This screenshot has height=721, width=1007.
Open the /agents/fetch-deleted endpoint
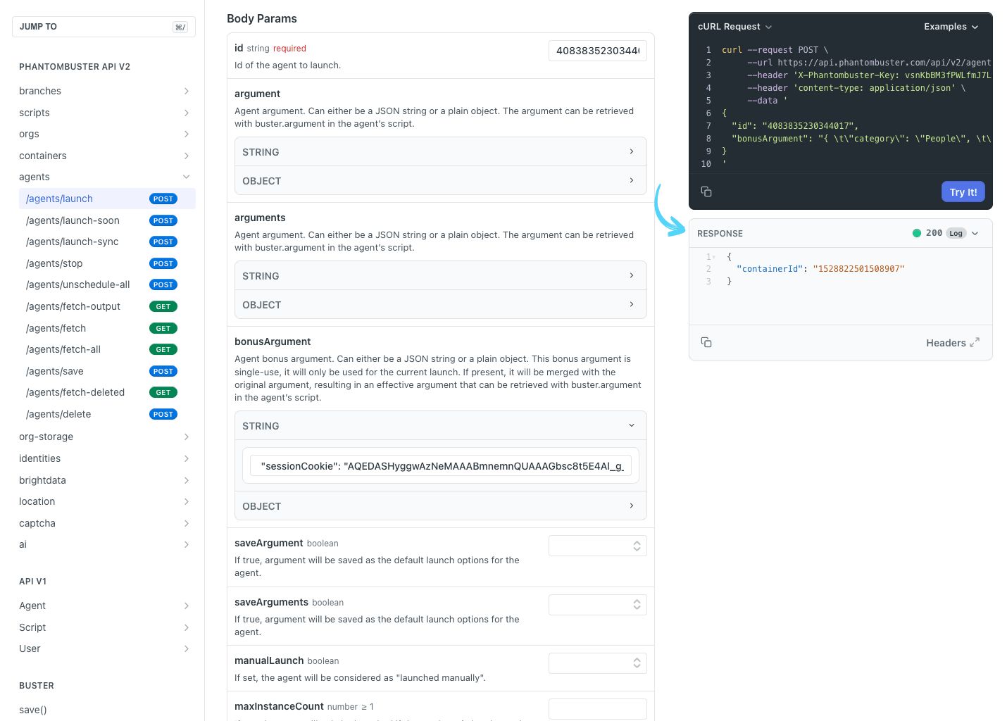[x=107, y=392]
